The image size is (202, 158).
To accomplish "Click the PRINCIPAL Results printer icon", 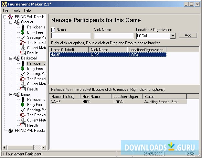I will coord(11,131).
